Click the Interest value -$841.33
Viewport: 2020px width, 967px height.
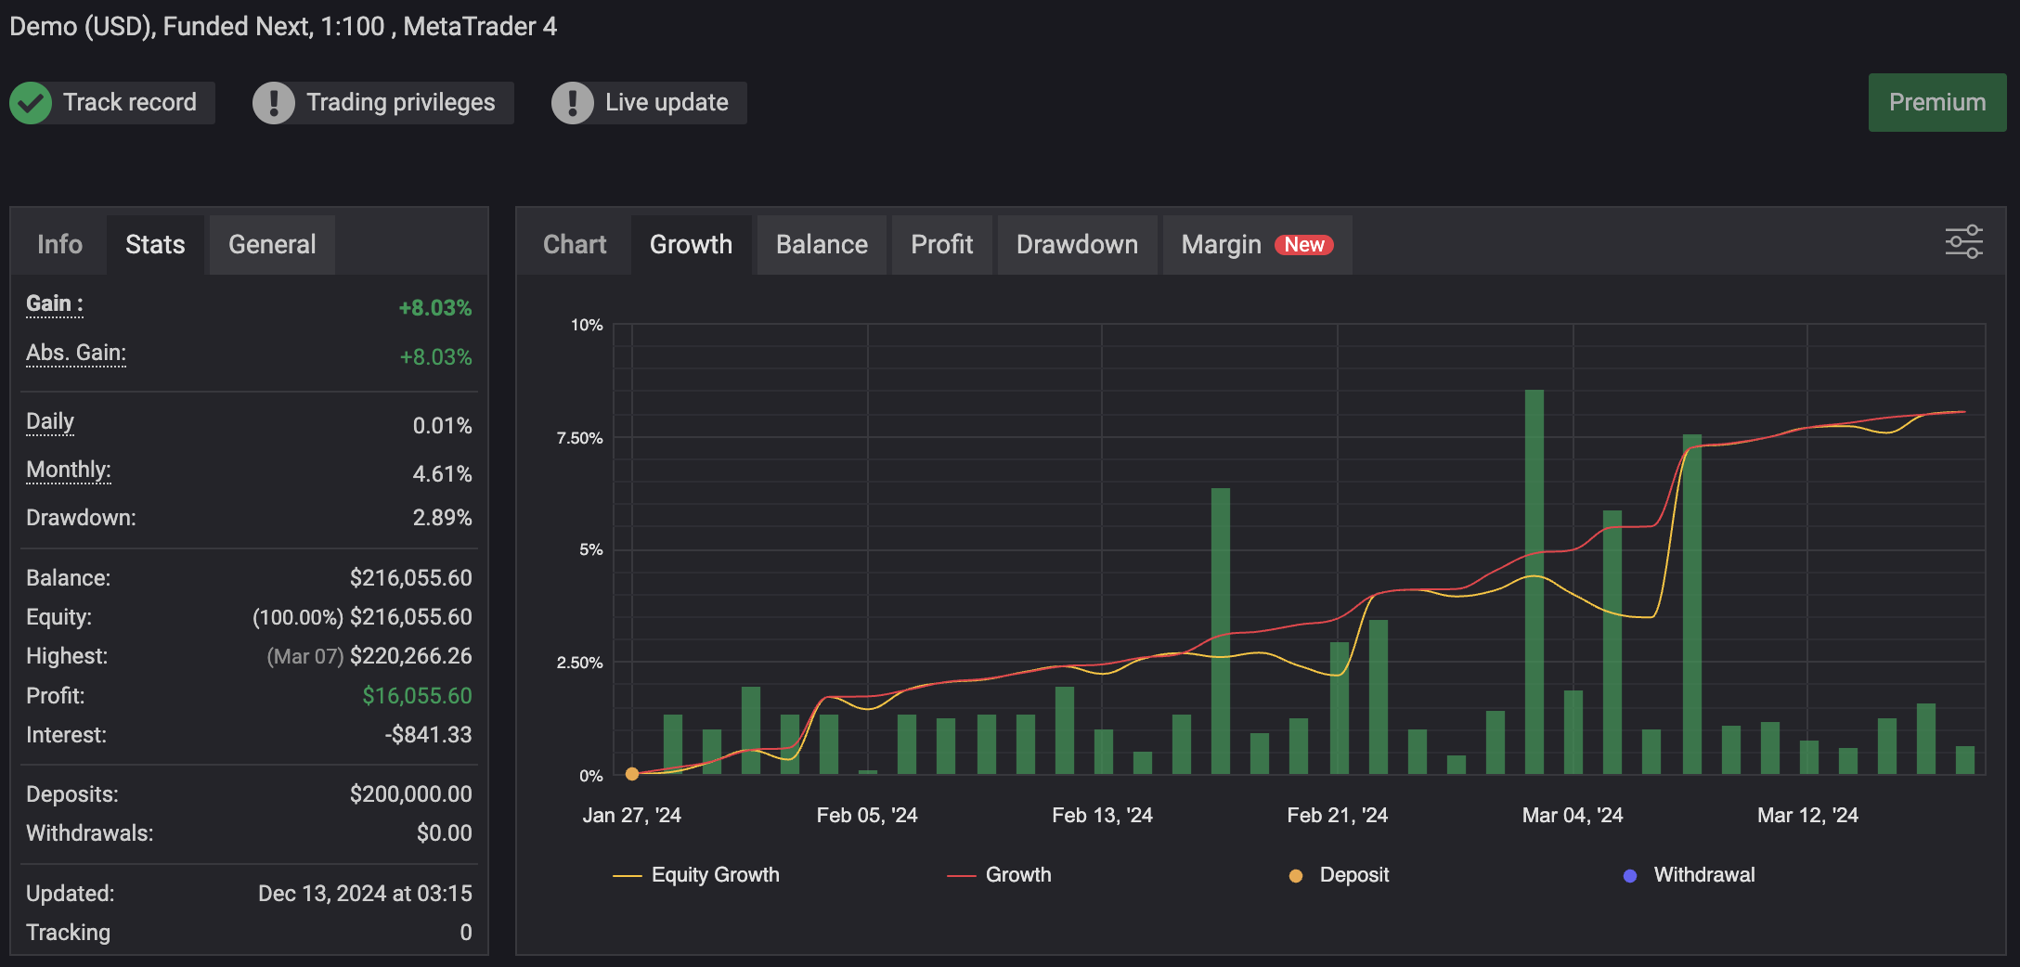tap(428, 735)
